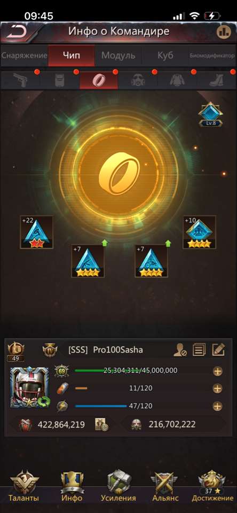Screen dimensions: 237x513
Task: Open the +22 red-star chip slot
Action: click(36, 232)
